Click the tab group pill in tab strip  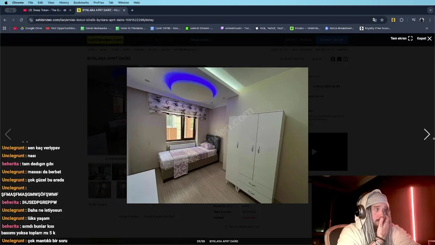[11, 10]
